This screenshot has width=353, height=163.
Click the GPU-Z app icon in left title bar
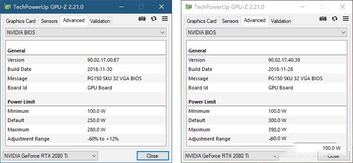[8, 7]
